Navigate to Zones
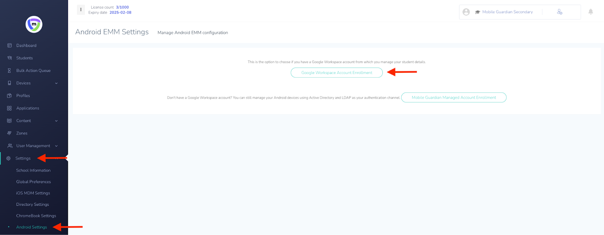This screenshot has width=604, height=235. (x=22, y=133)
